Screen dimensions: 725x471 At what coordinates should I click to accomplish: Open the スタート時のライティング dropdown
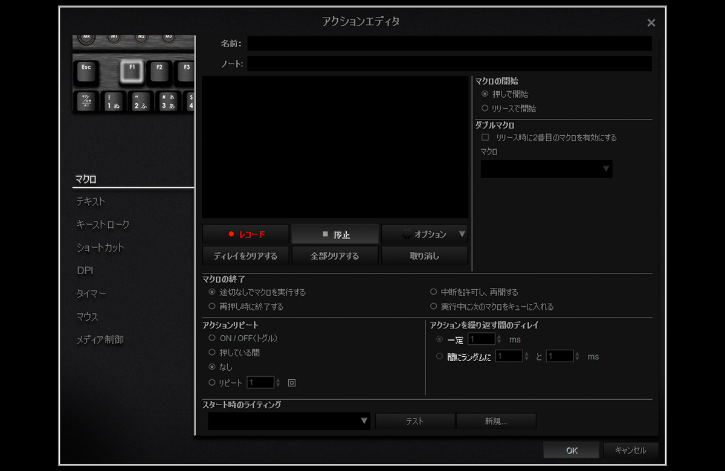tap(289, 421)
